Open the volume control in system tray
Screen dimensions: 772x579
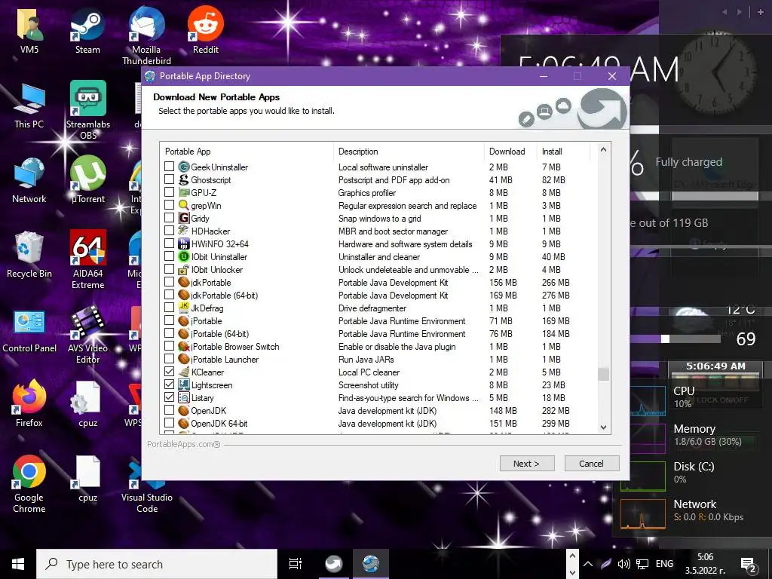coord(623,564)
